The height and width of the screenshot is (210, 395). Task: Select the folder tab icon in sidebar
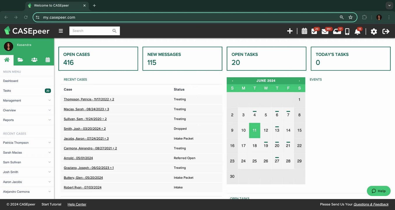point(20,60)
